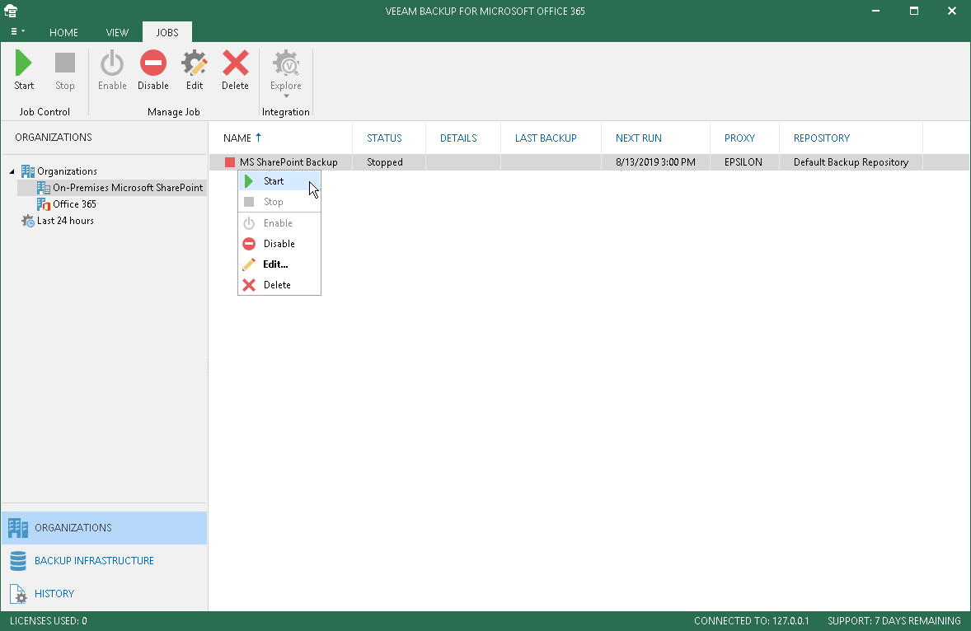Click the On-Premises SharePoint tree icon

click(44, 188)
